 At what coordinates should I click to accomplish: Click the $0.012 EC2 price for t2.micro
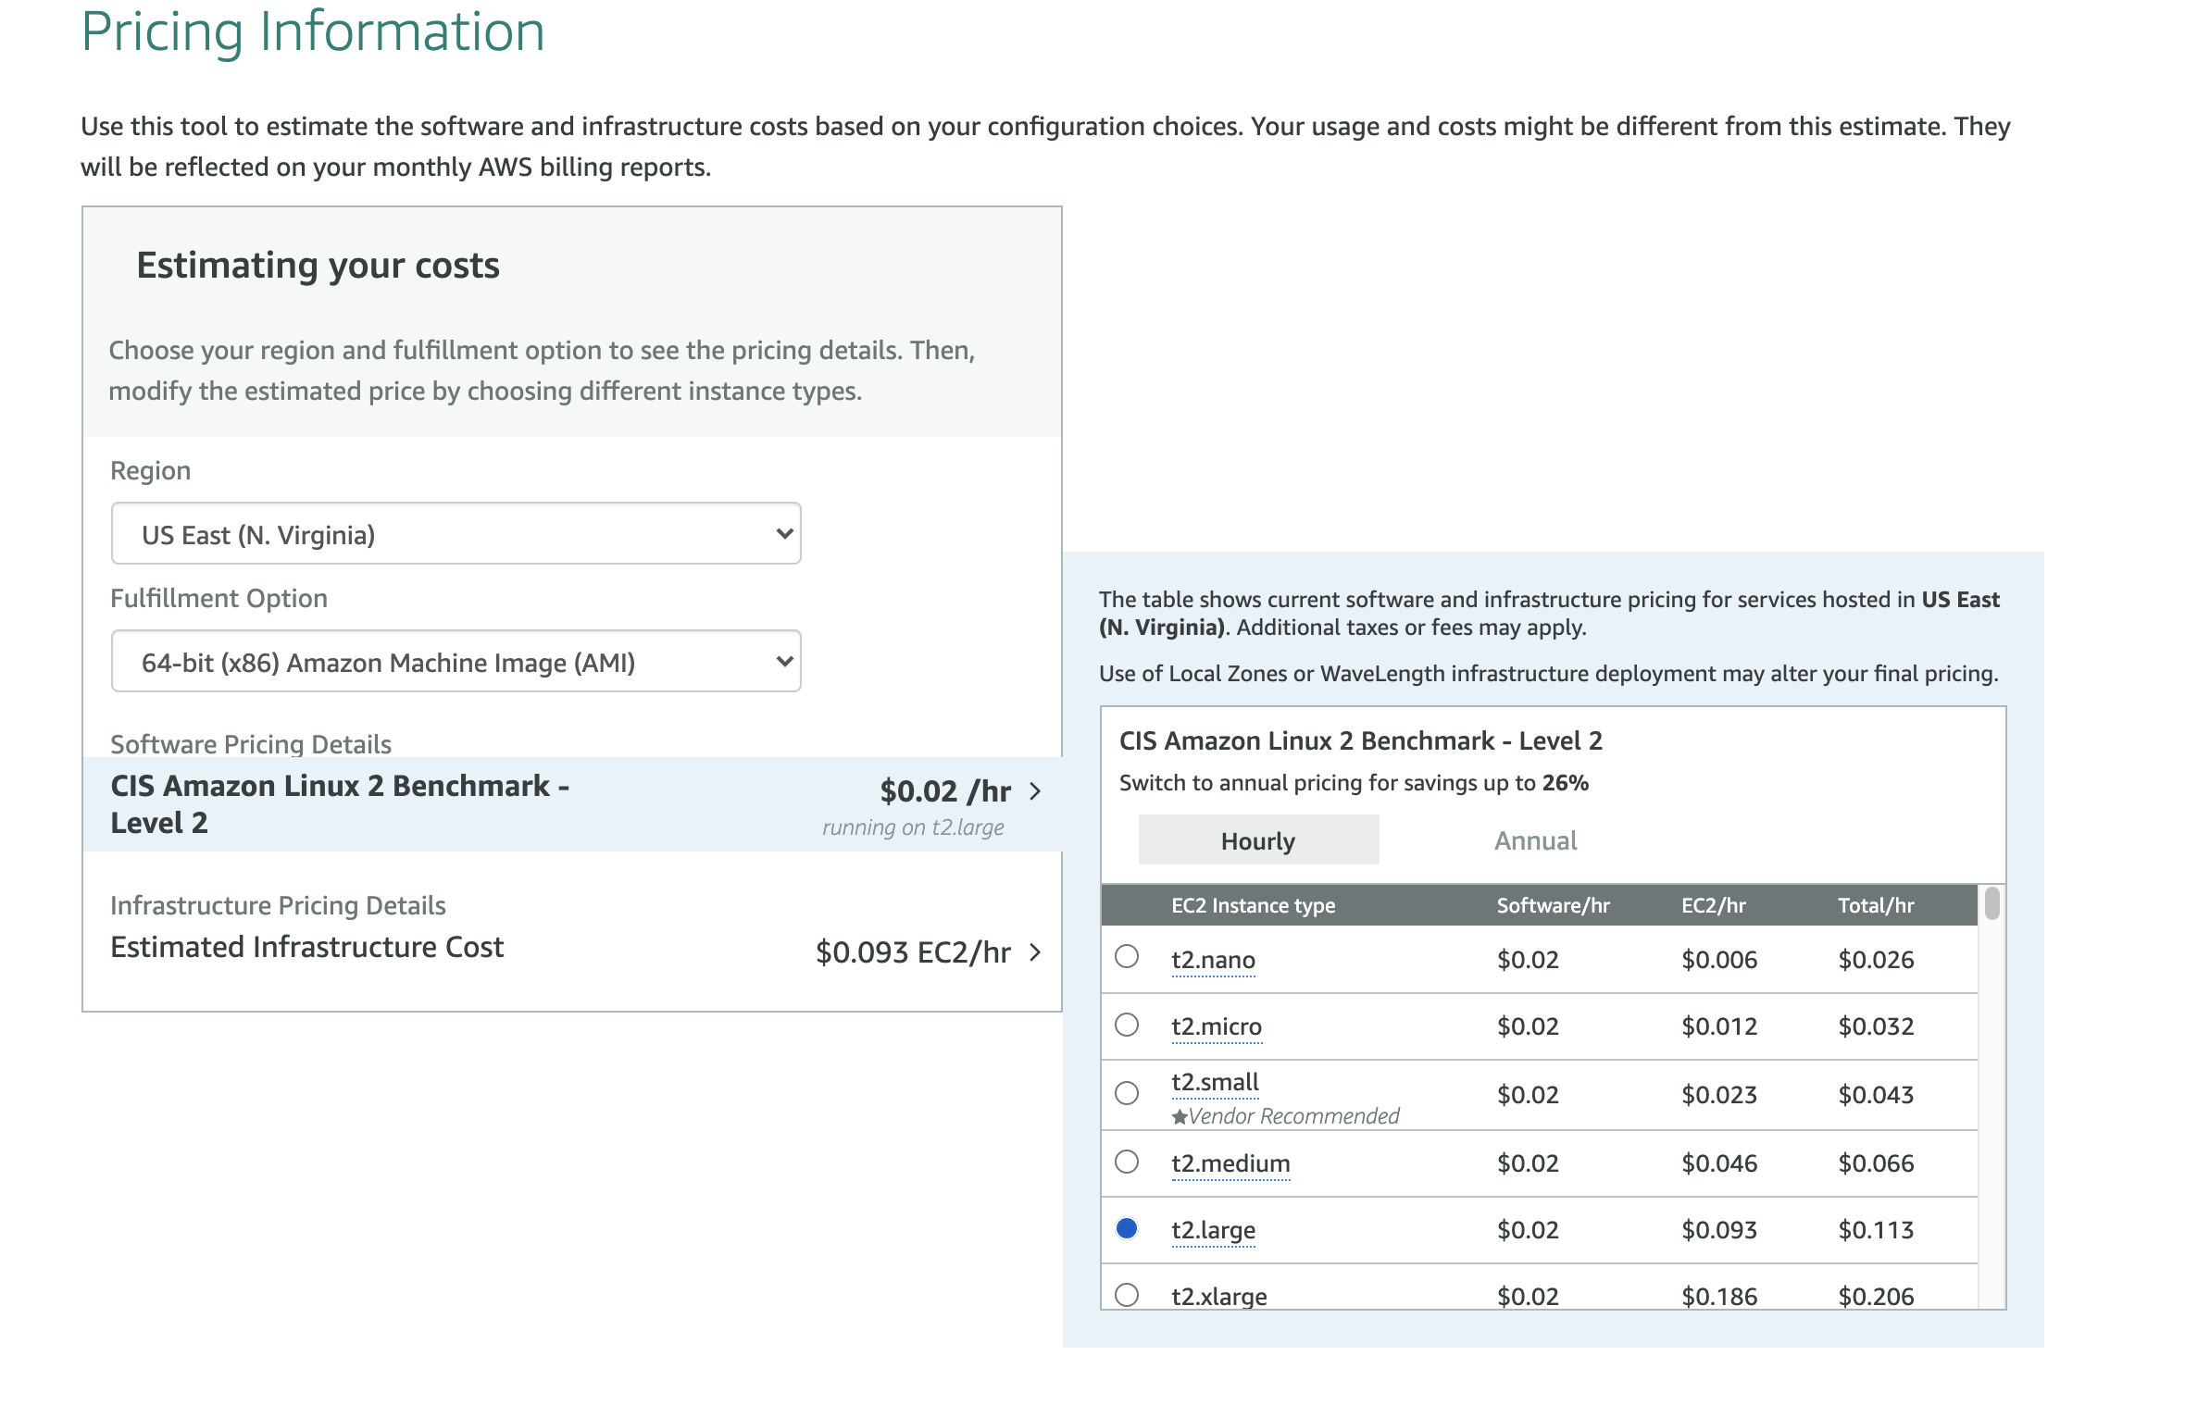[1719, 1026]
